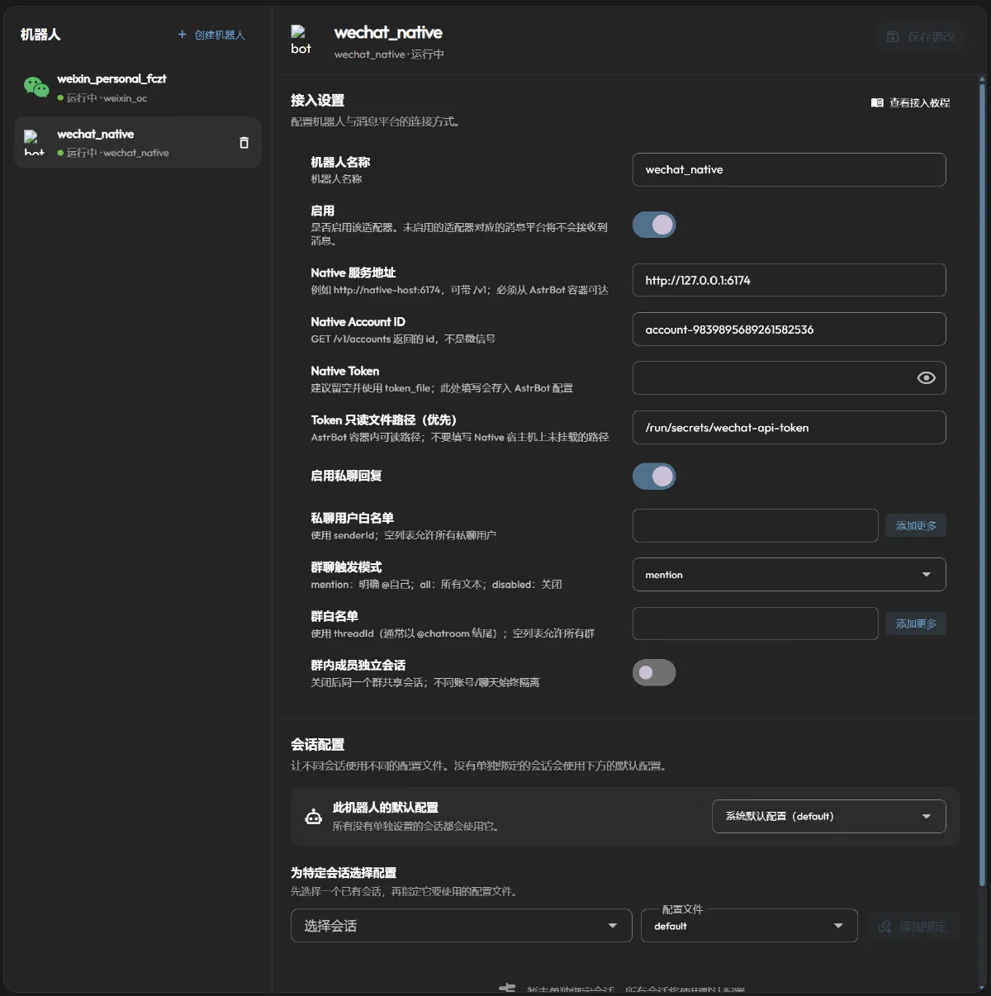The height and width of the screenshot is (996, 991).
Task: Click the 添加绑定 button
Action: [x=913, y=927]
